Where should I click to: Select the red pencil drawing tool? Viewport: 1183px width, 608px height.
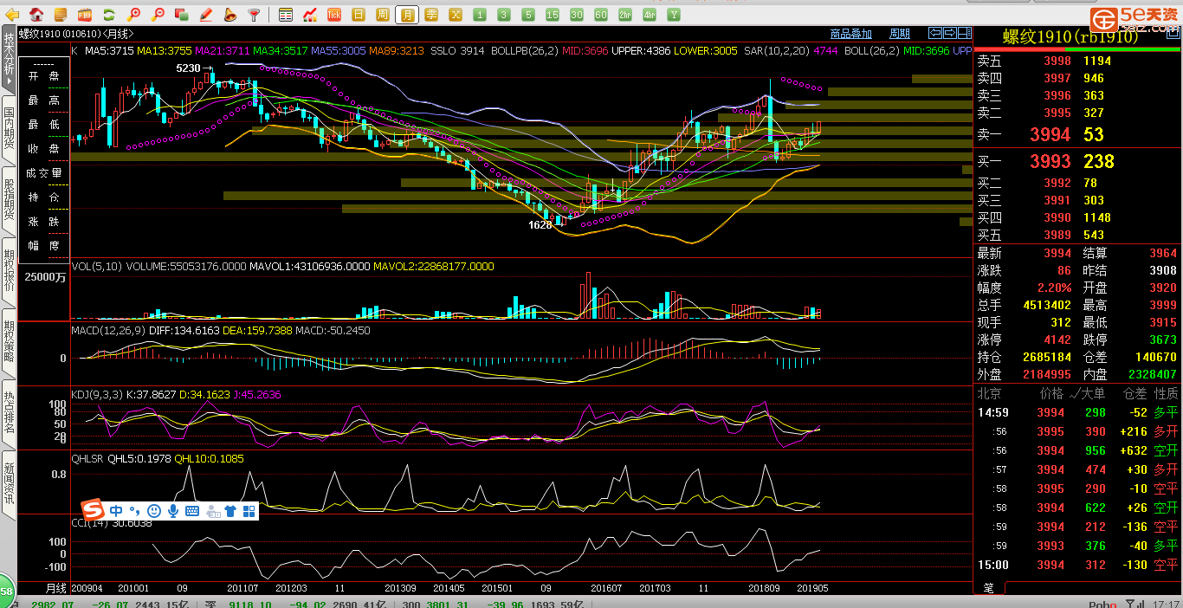point(206,15)
